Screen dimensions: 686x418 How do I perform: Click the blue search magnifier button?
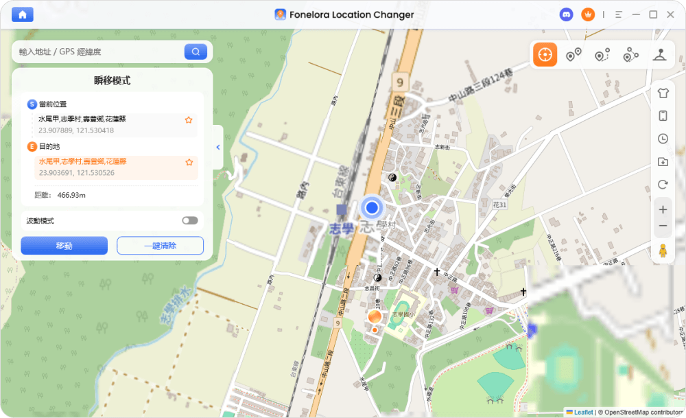(196, 51)
